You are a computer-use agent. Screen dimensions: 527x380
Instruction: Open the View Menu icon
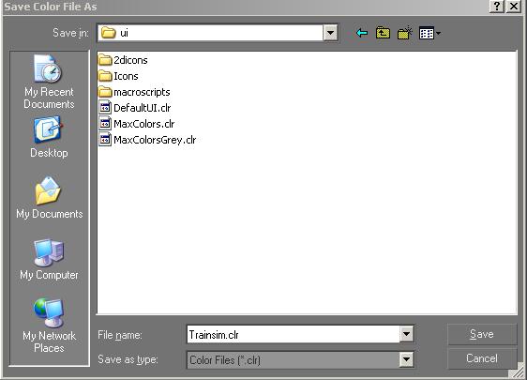[429, 33]
